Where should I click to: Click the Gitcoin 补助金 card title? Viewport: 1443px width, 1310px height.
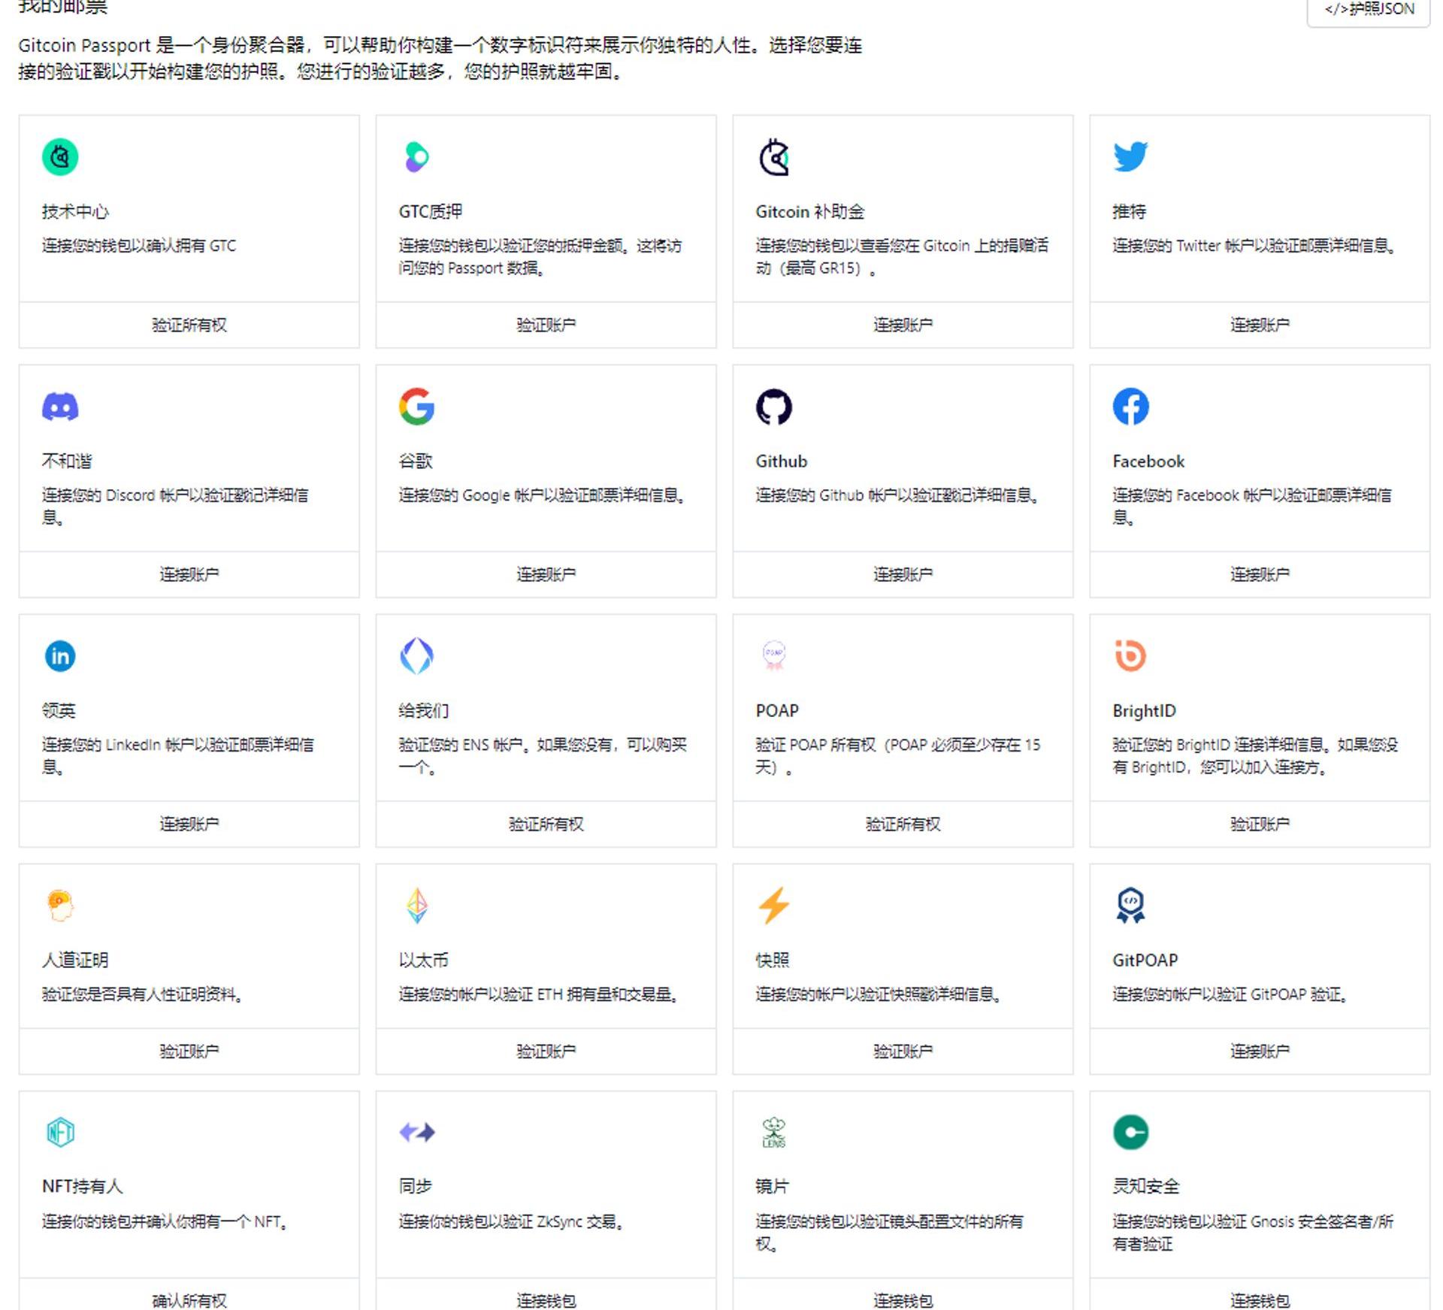809,212
